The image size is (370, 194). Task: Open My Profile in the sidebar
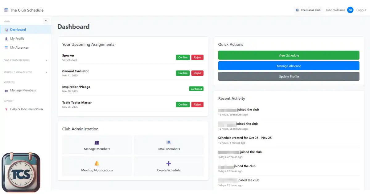17,39
